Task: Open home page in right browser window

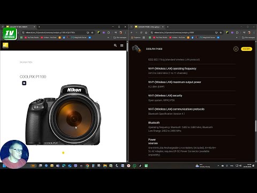Action: (x=146, y=33)
